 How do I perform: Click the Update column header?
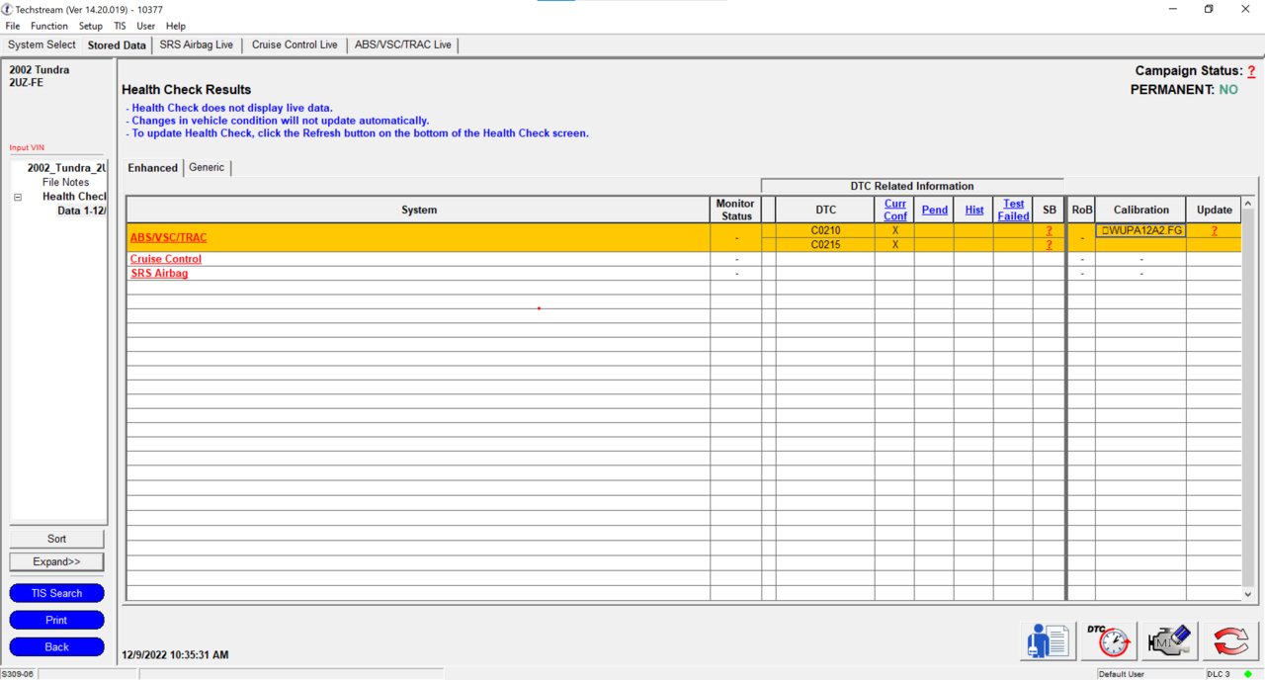(1215, 210)
